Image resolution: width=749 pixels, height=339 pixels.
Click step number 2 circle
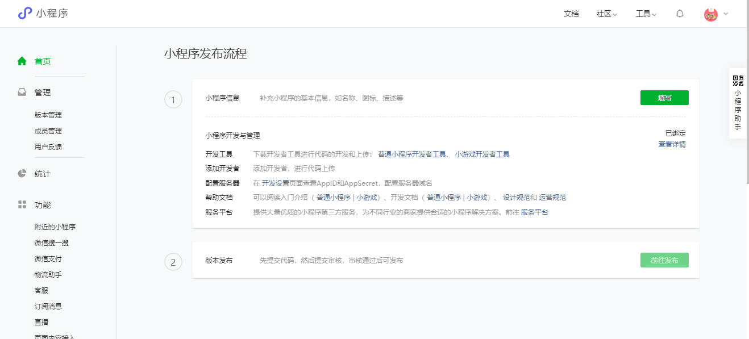pyautogui.click(x=173, y=262)
